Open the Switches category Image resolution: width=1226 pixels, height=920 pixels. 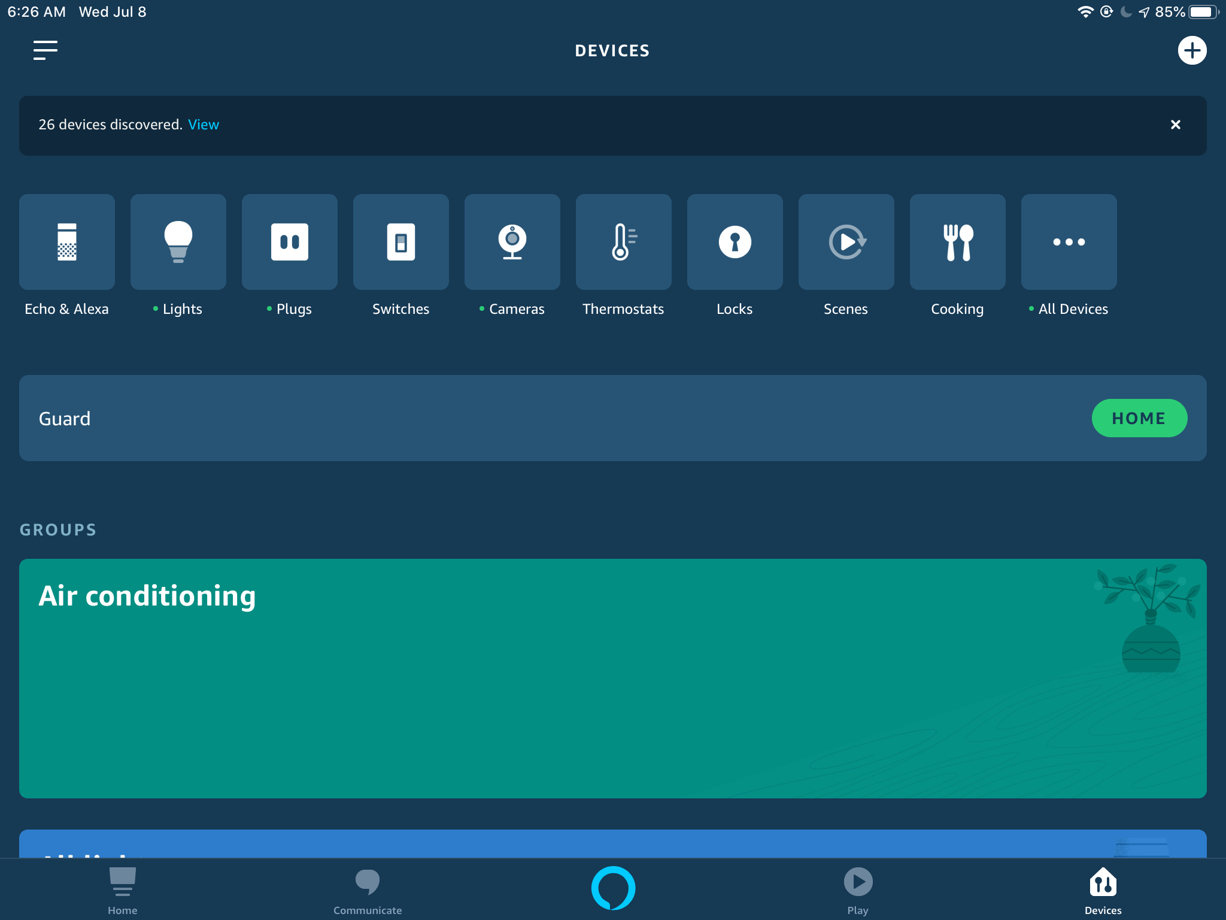tap(401, 242)
